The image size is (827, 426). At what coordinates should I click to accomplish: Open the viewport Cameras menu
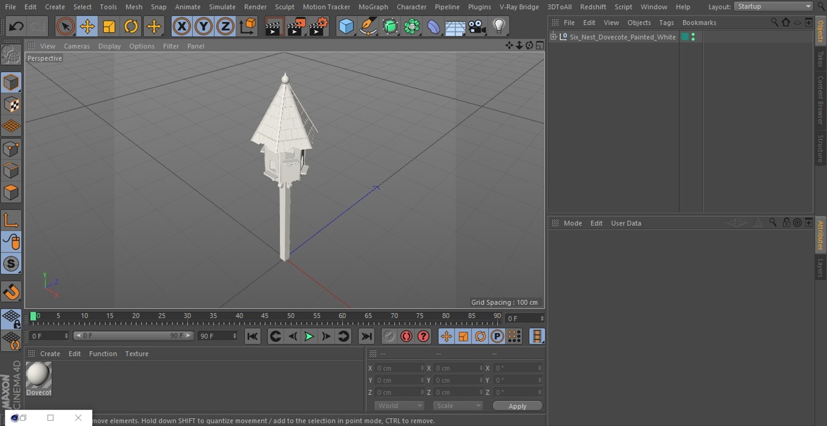coord(77,46)
